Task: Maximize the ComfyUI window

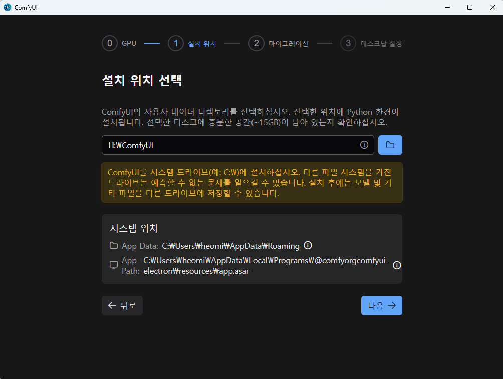Action: [x=469, y=7]
